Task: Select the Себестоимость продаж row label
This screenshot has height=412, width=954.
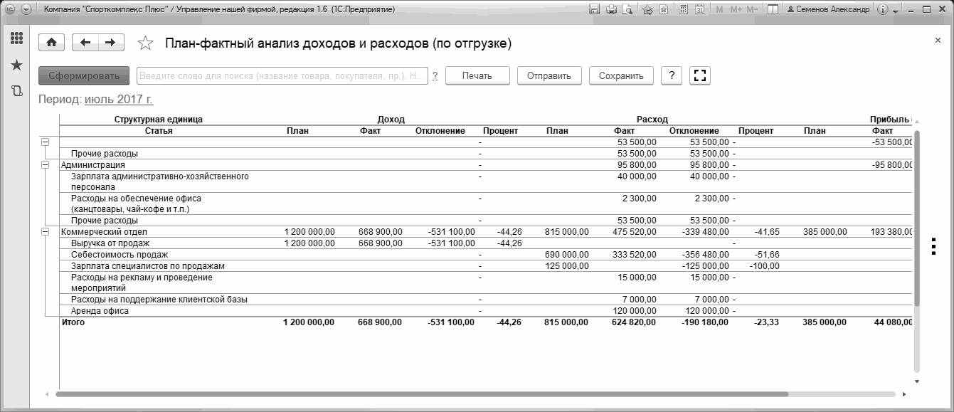Action: [x=119, y=255]
